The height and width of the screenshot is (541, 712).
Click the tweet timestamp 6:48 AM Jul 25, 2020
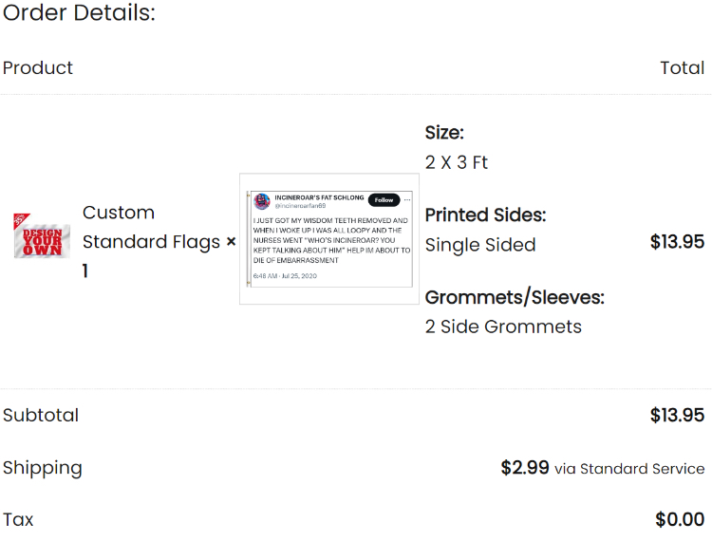(285, 275)
